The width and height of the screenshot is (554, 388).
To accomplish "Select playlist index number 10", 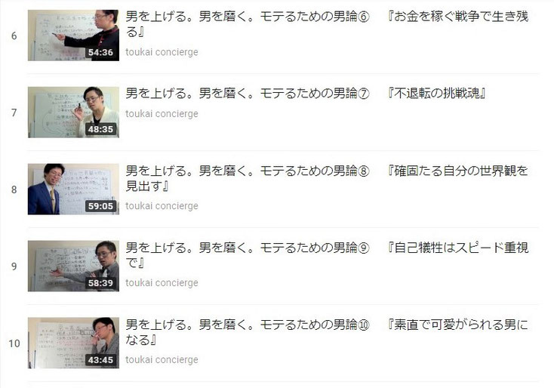I will [14, 343].
